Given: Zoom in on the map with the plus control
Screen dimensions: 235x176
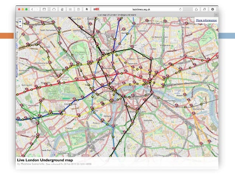Looking at the screenshot, I should [20, 22].
